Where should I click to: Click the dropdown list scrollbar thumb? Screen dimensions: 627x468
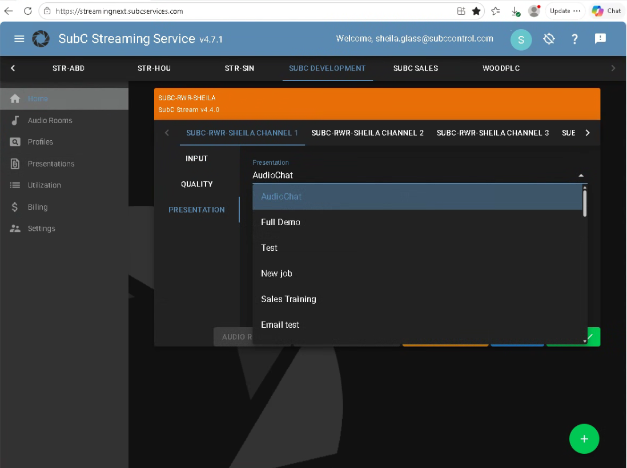(x=585, y=204)
